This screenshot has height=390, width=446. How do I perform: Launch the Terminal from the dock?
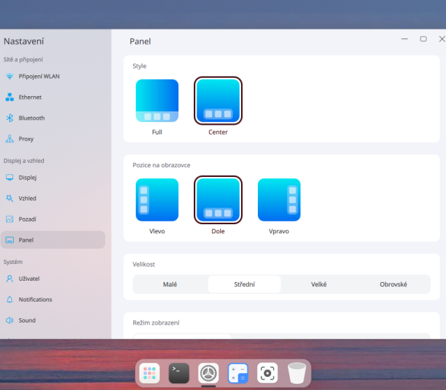[x=179, y=373]
